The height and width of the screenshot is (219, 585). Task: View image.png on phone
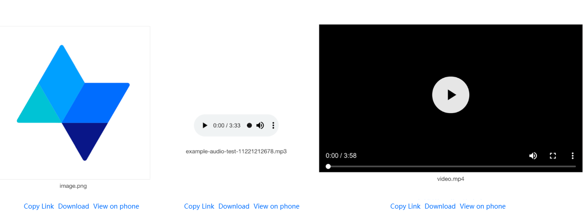[x=116, y=206]
